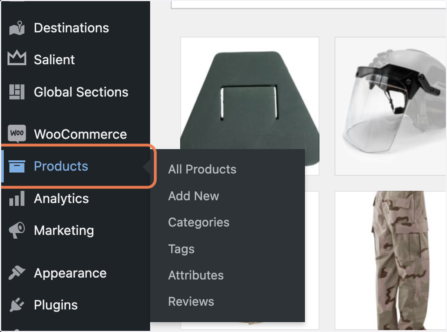
Task: Click the Appearance paintbrush icon
Action: tap(17, 273)
